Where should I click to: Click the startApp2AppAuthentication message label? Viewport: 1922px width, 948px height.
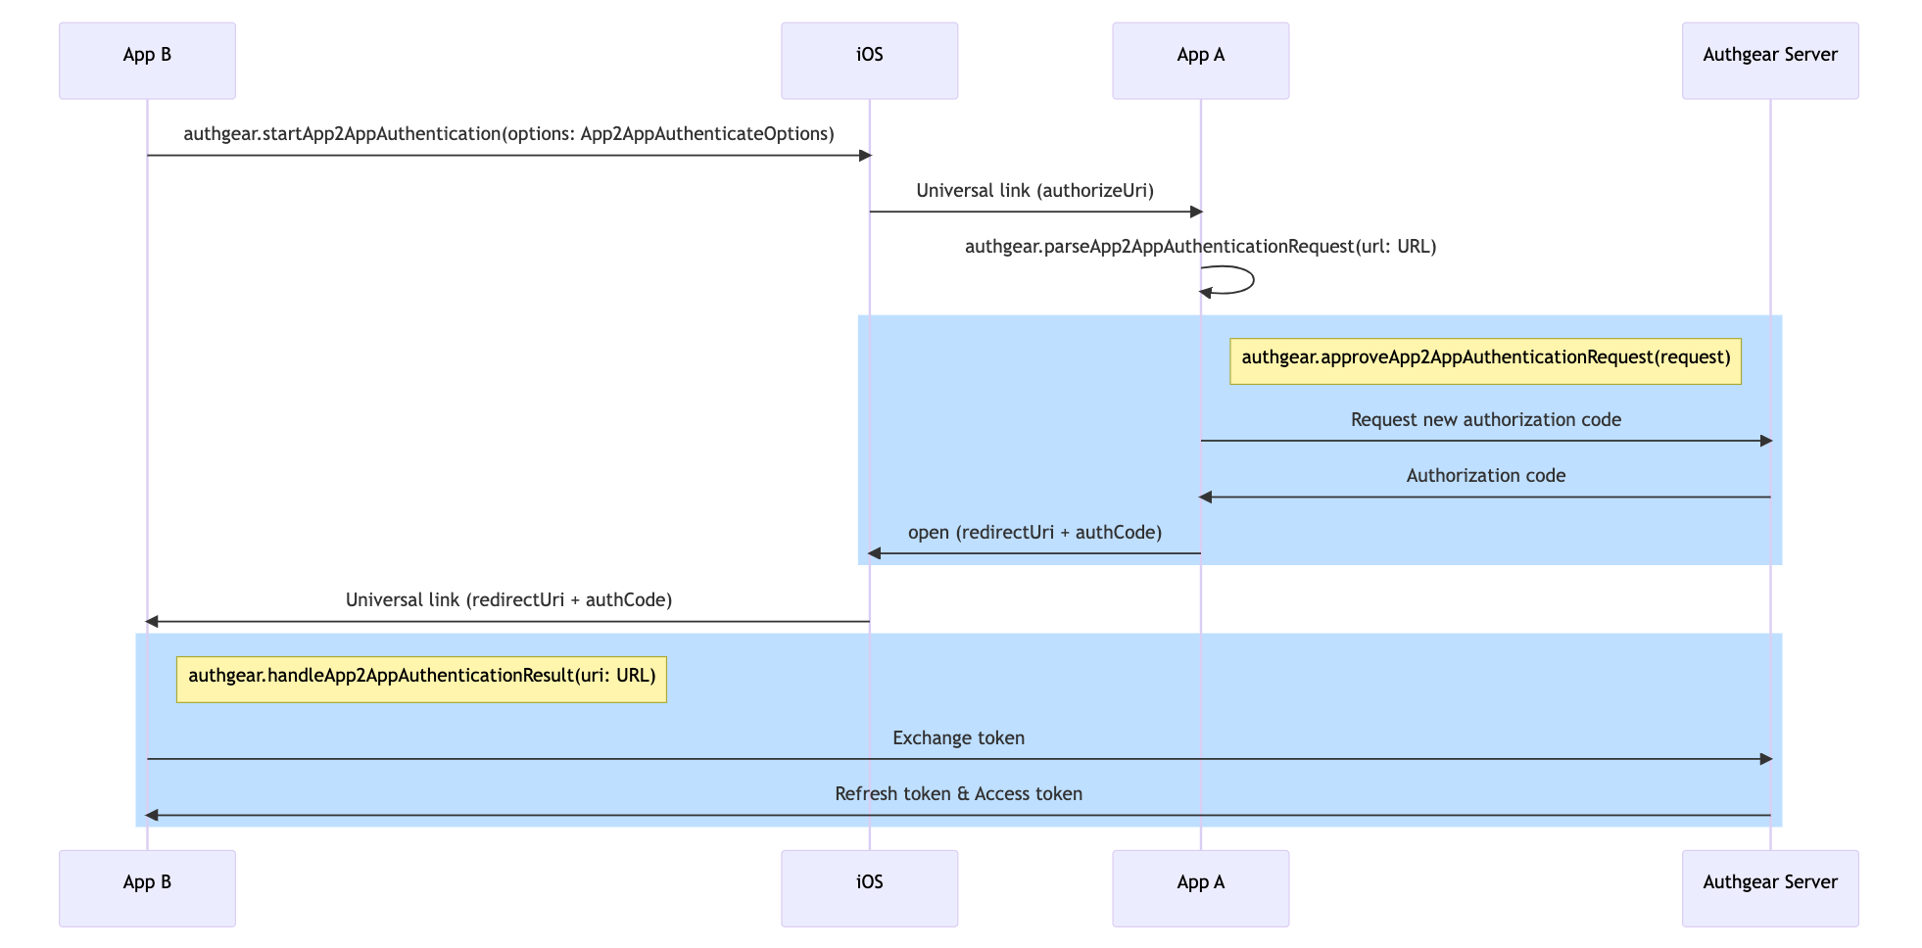tap(508, 134)
